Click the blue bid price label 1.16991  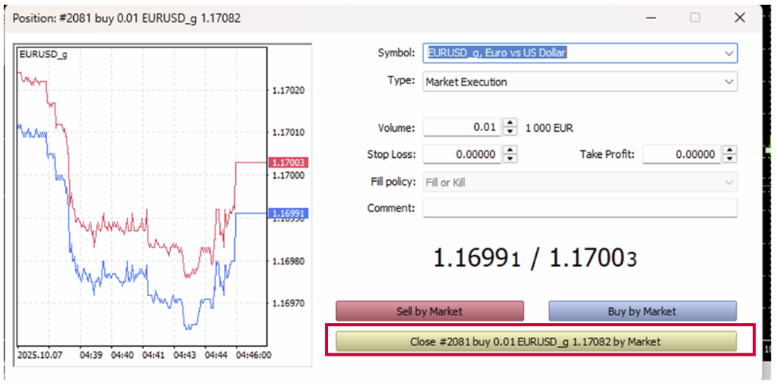click(288, 214)
